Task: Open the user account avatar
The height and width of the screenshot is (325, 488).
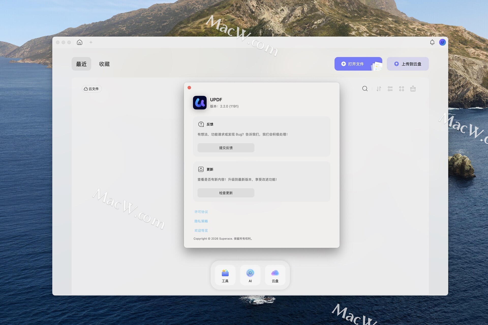Action: pos(442,42)
